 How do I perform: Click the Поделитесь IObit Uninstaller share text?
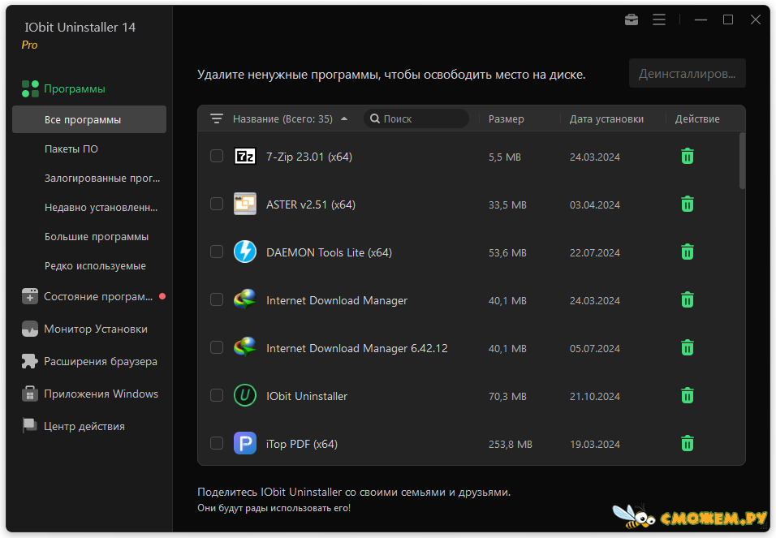tap(354, 492)
